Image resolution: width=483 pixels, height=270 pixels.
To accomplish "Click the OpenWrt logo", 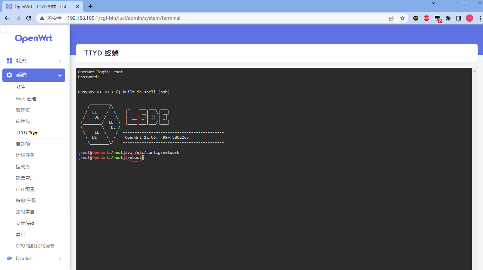I will [x=34, y=38].
